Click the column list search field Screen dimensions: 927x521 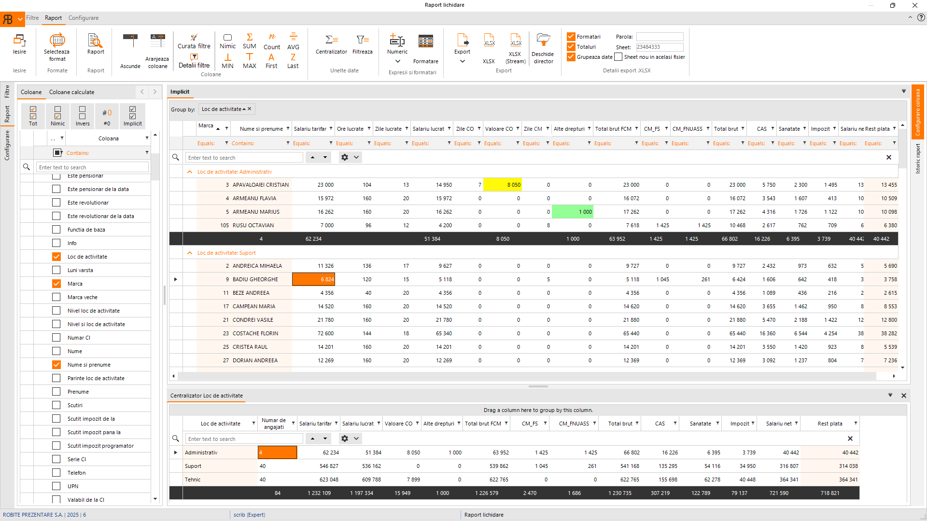point(92,167)
